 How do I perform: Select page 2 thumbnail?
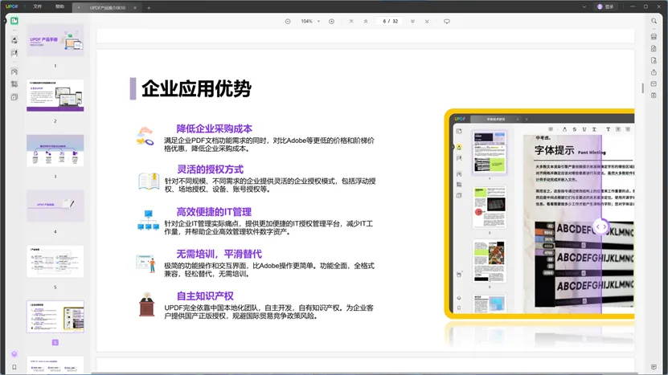tap(55, 96)
